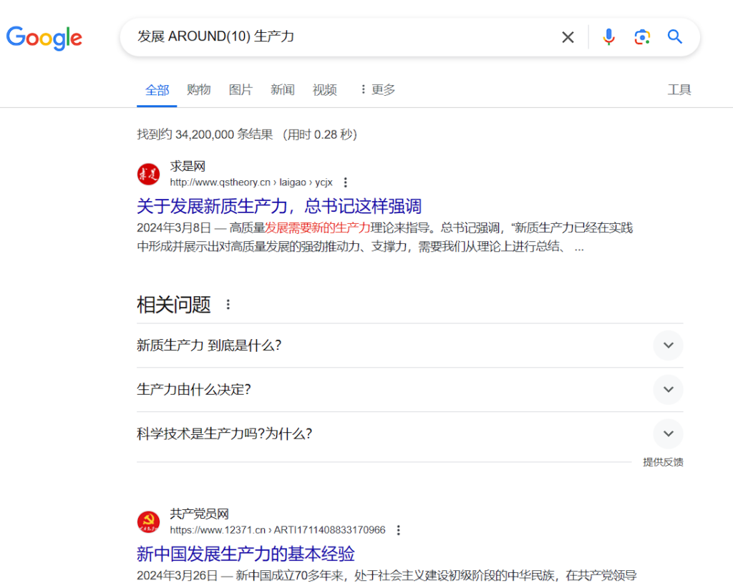Start voice search with microphone icon

(x=608, y=37)
